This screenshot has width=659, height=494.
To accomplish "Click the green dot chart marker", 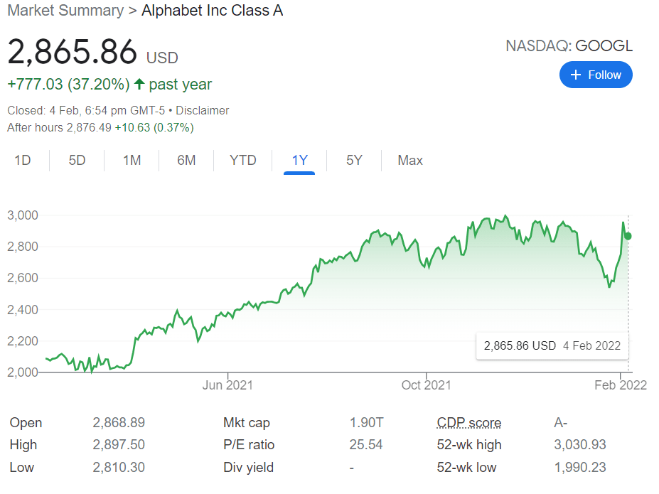I will [x=628, y=236].
